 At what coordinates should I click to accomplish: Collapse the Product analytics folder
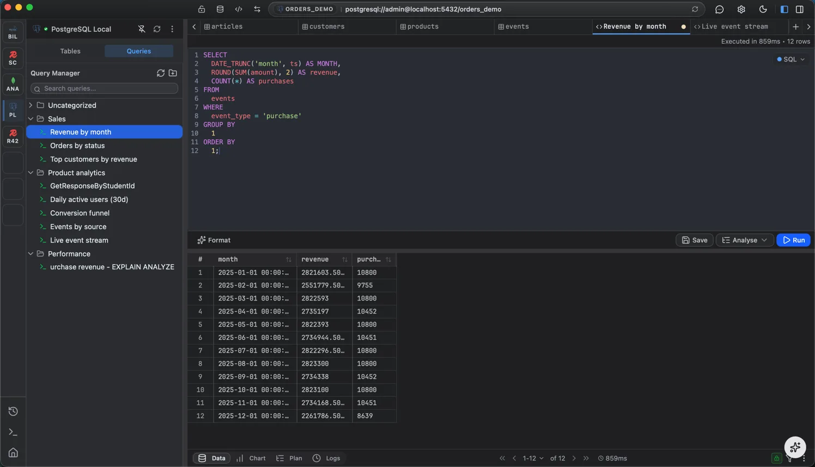31,173
